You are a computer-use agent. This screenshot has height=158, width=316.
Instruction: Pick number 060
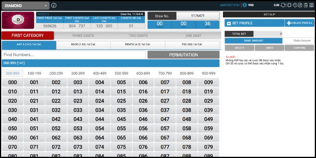[13, 138]
